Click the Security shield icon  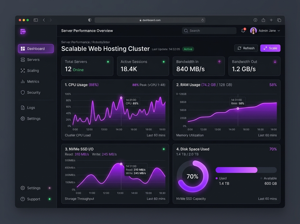23,92
